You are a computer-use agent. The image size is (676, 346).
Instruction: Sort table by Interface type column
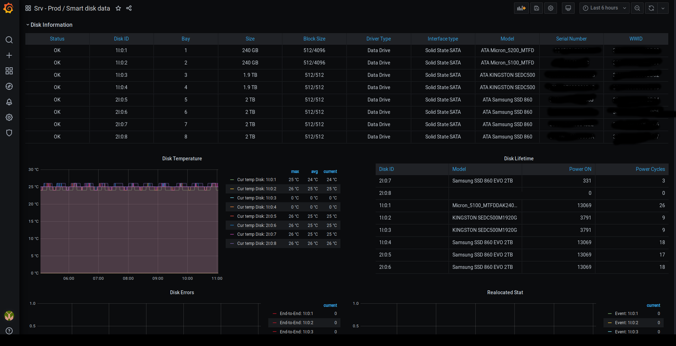[x=443, y=39]
